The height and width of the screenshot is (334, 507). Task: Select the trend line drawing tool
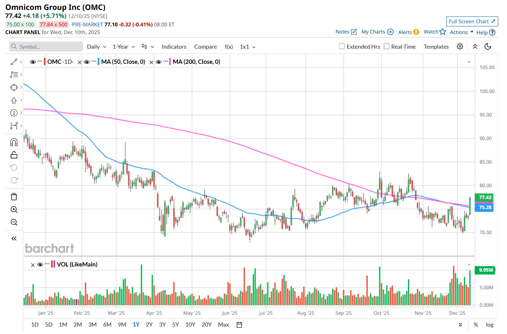[x=14, y=62]
